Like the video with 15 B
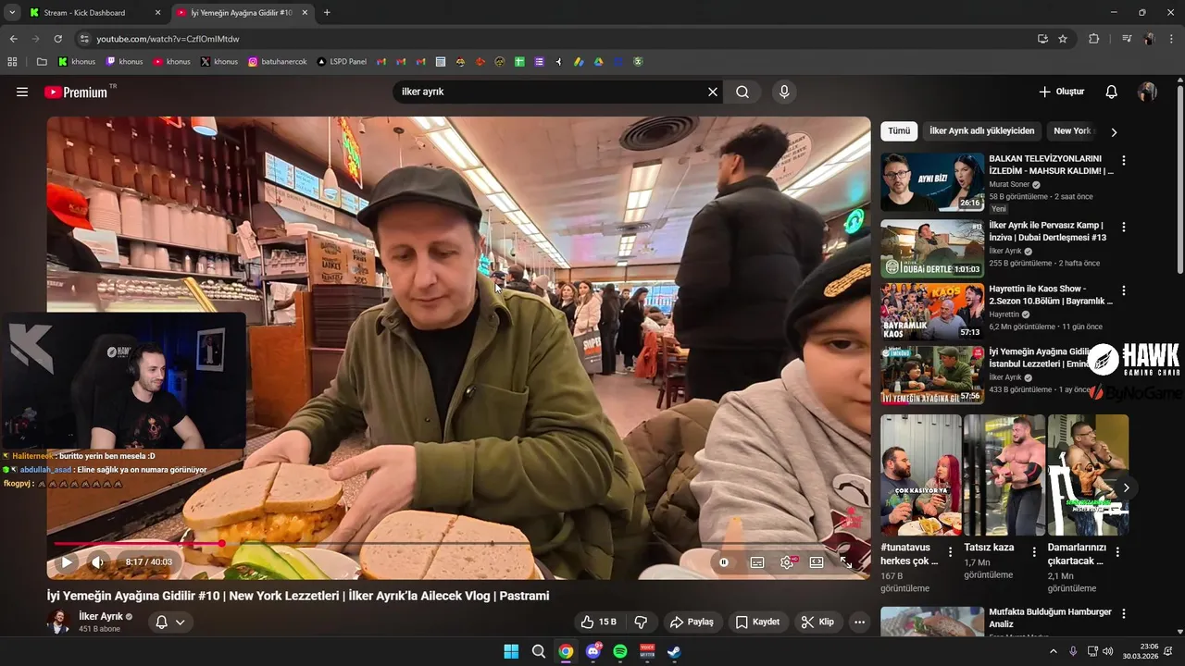The height and width of the screenshot is (666, 1185). 598,622
